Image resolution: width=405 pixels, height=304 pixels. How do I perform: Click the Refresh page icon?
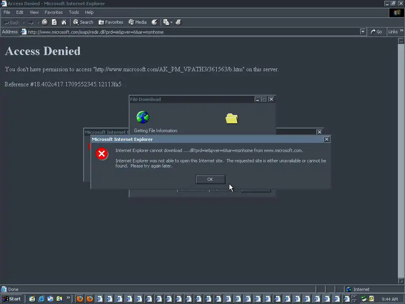pos(54,22)
